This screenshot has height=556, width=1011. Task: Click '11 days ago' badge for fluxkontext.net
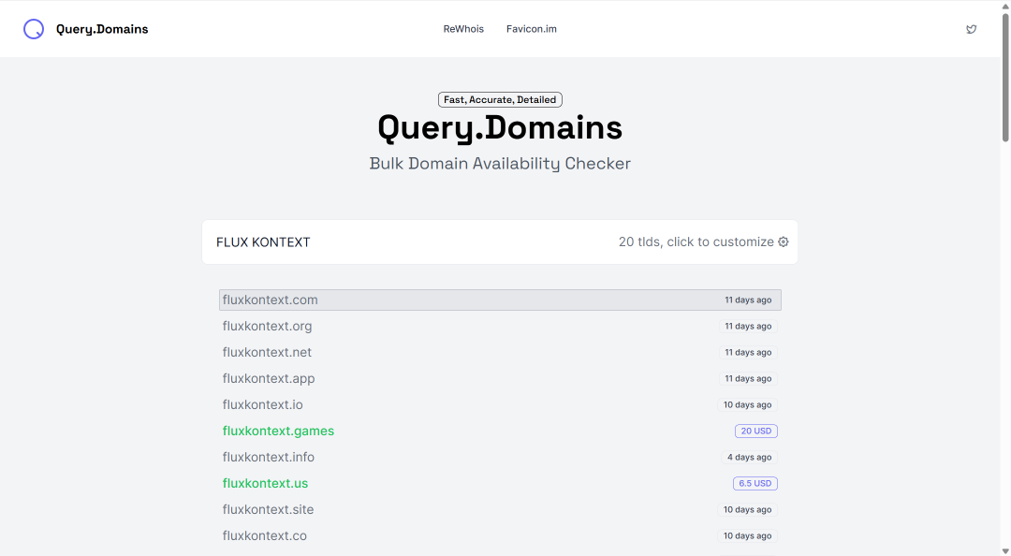[748, 352]
